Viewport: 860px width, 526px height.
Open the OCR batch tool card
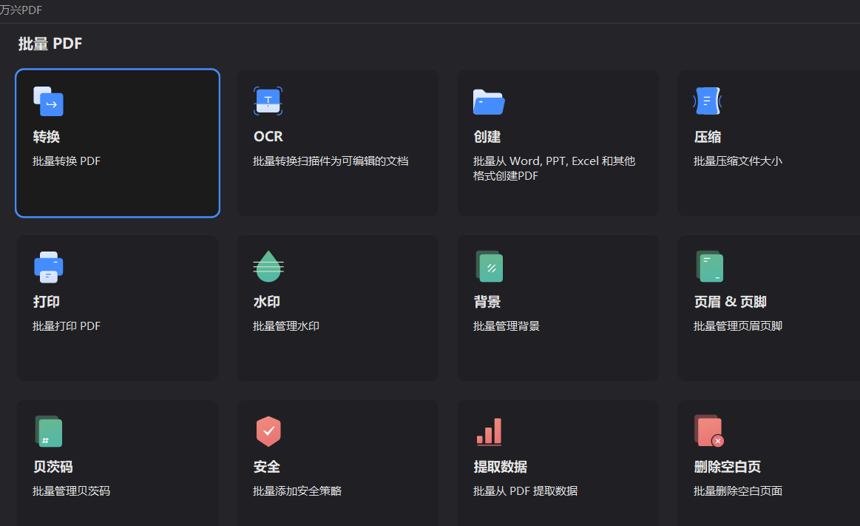pyautogui.click(x=338, y=142)
